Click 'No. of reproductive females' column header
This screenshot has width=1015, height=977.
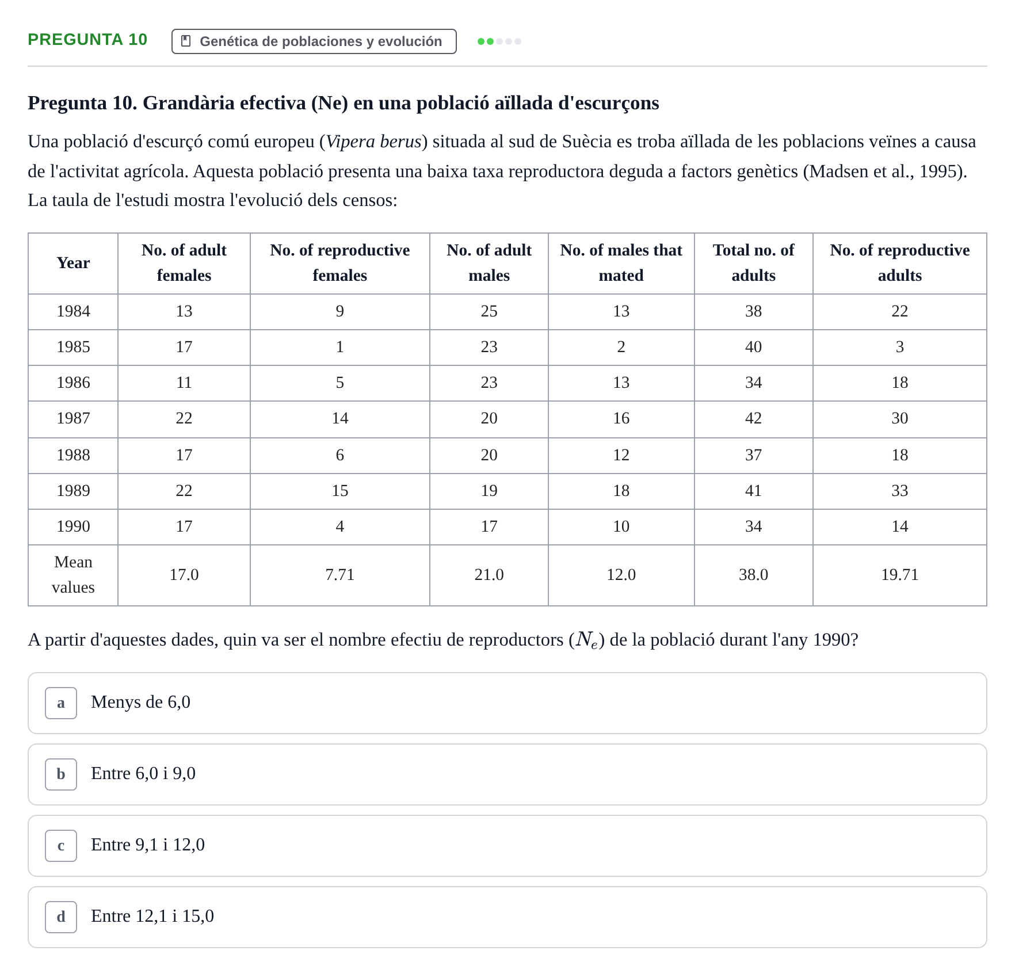coord(340,264)
